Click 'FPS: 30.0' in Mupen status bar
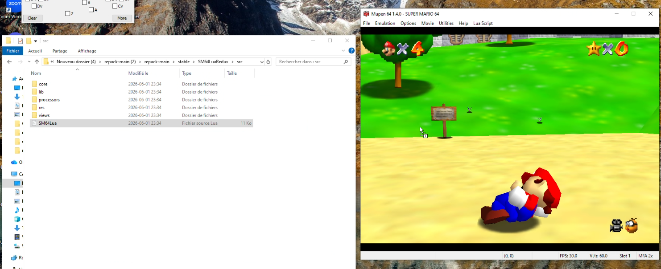This screenshot has height=269, width=661. pyautogui.click(x=568, y=256)
